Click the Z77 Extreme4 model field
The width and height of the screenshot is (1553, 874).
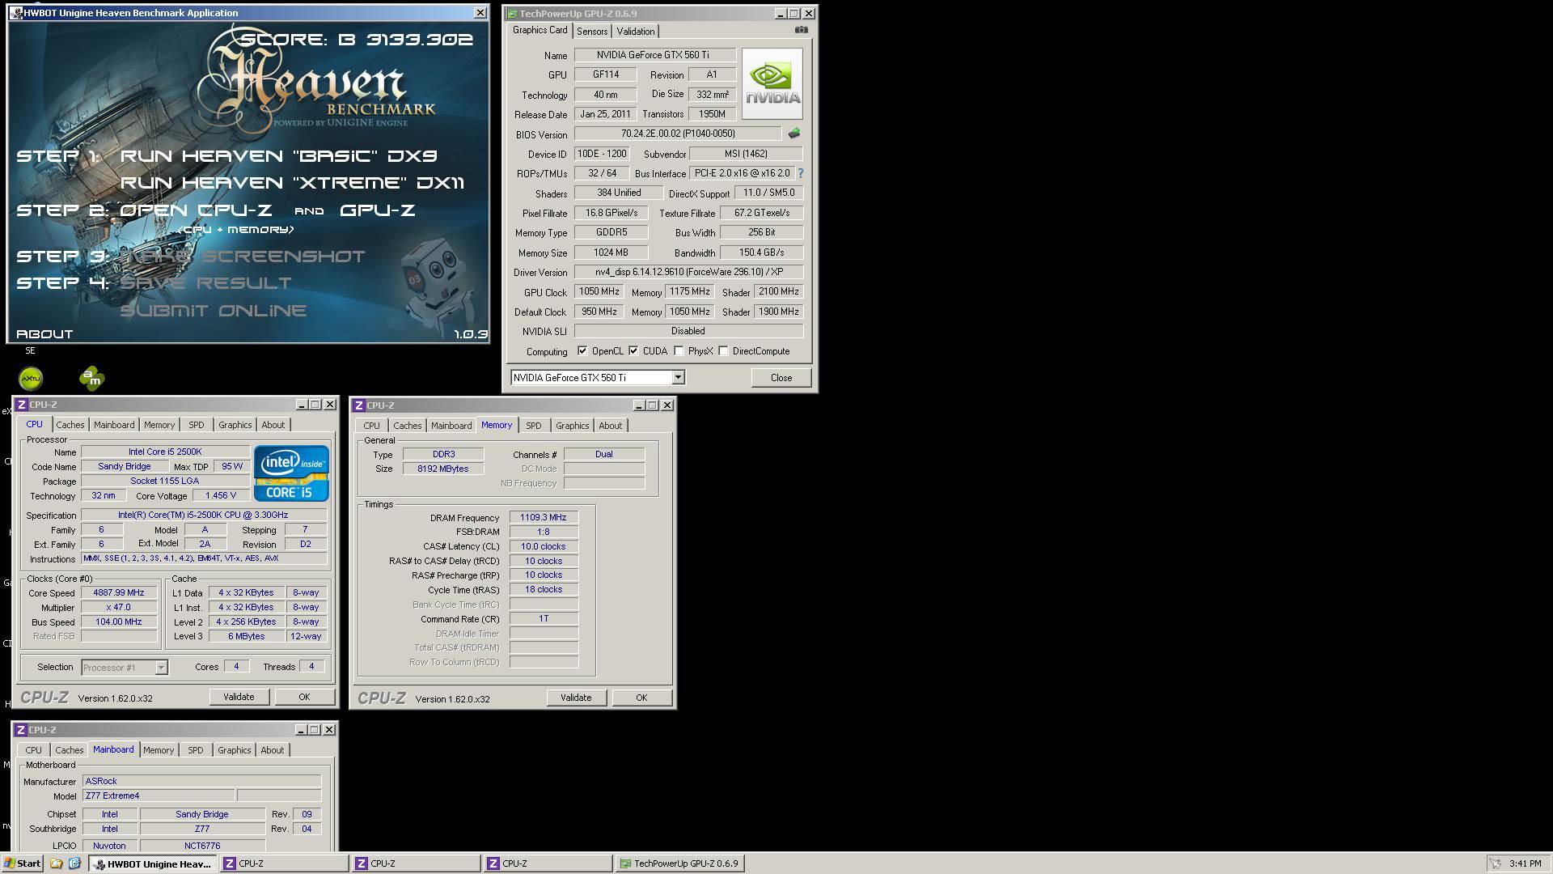point(159,796)
